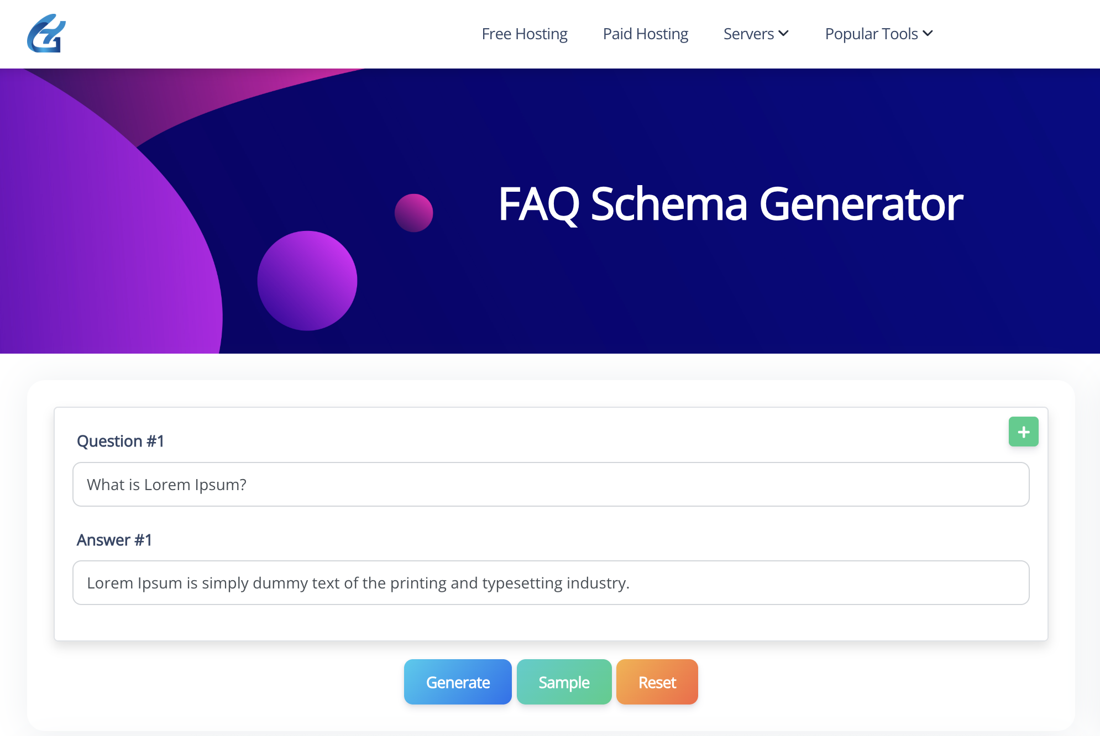Click the Generate button
Viewport: 1100px width, 736px height.
pyautogui.click(x=458, y=682)
